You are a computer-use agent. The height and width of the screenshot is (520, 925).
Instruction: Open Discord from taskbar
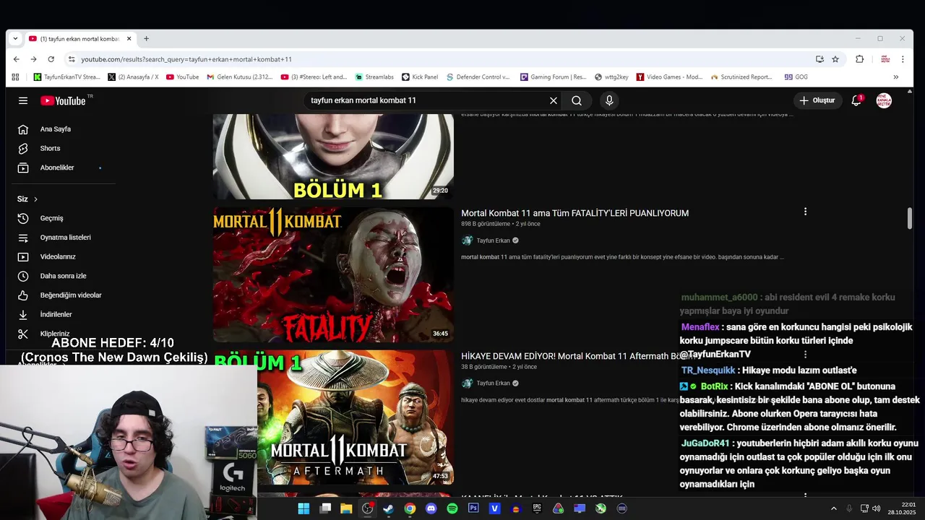click(x=431, y=508)
